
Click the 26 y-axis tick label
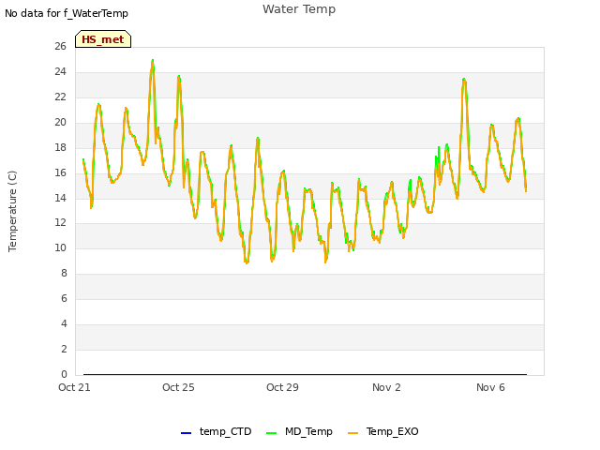click(x=60, y=46)
